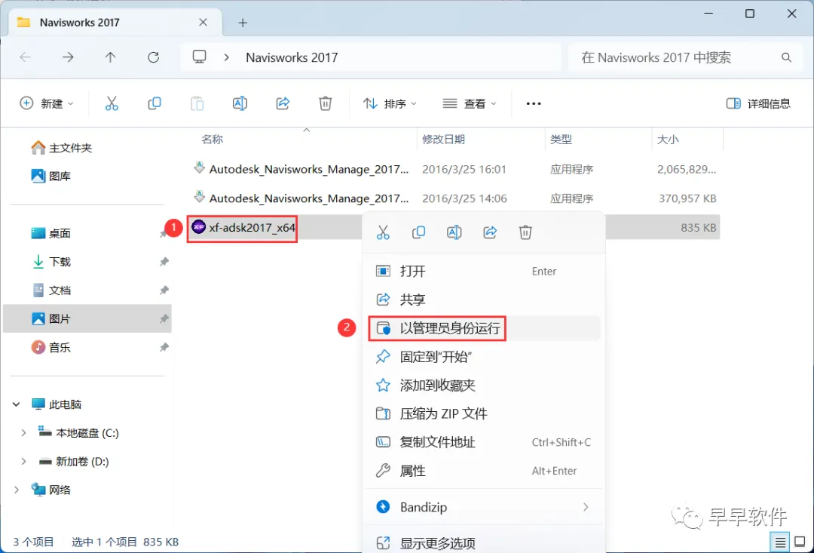This screenshot has width=814, height=553.
Task: Expand 新加卷 (D:) in the tree
Action: click(x=23, y=461)
